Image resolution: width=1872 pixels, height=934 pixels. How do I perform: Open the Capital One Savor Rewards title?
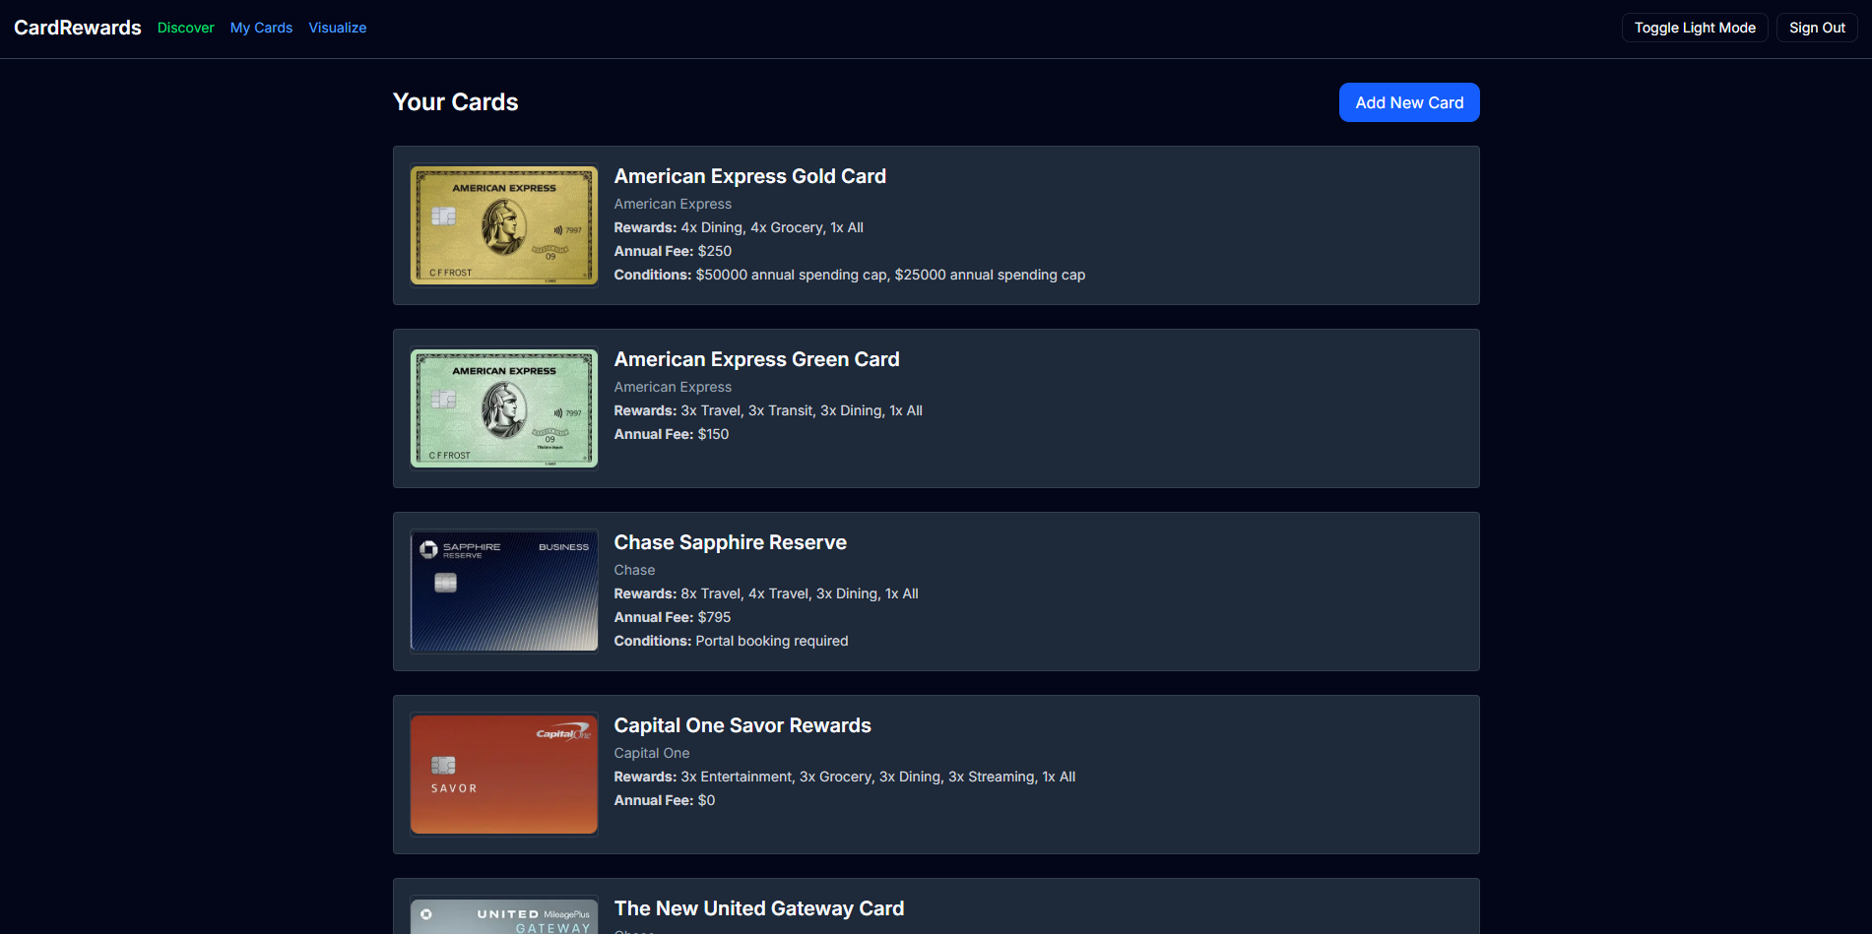(742, 725)
